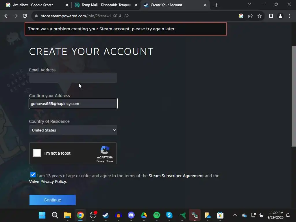Click the forward navigation arrow
Screen dimensions: 296x222
tap(16, 16)
